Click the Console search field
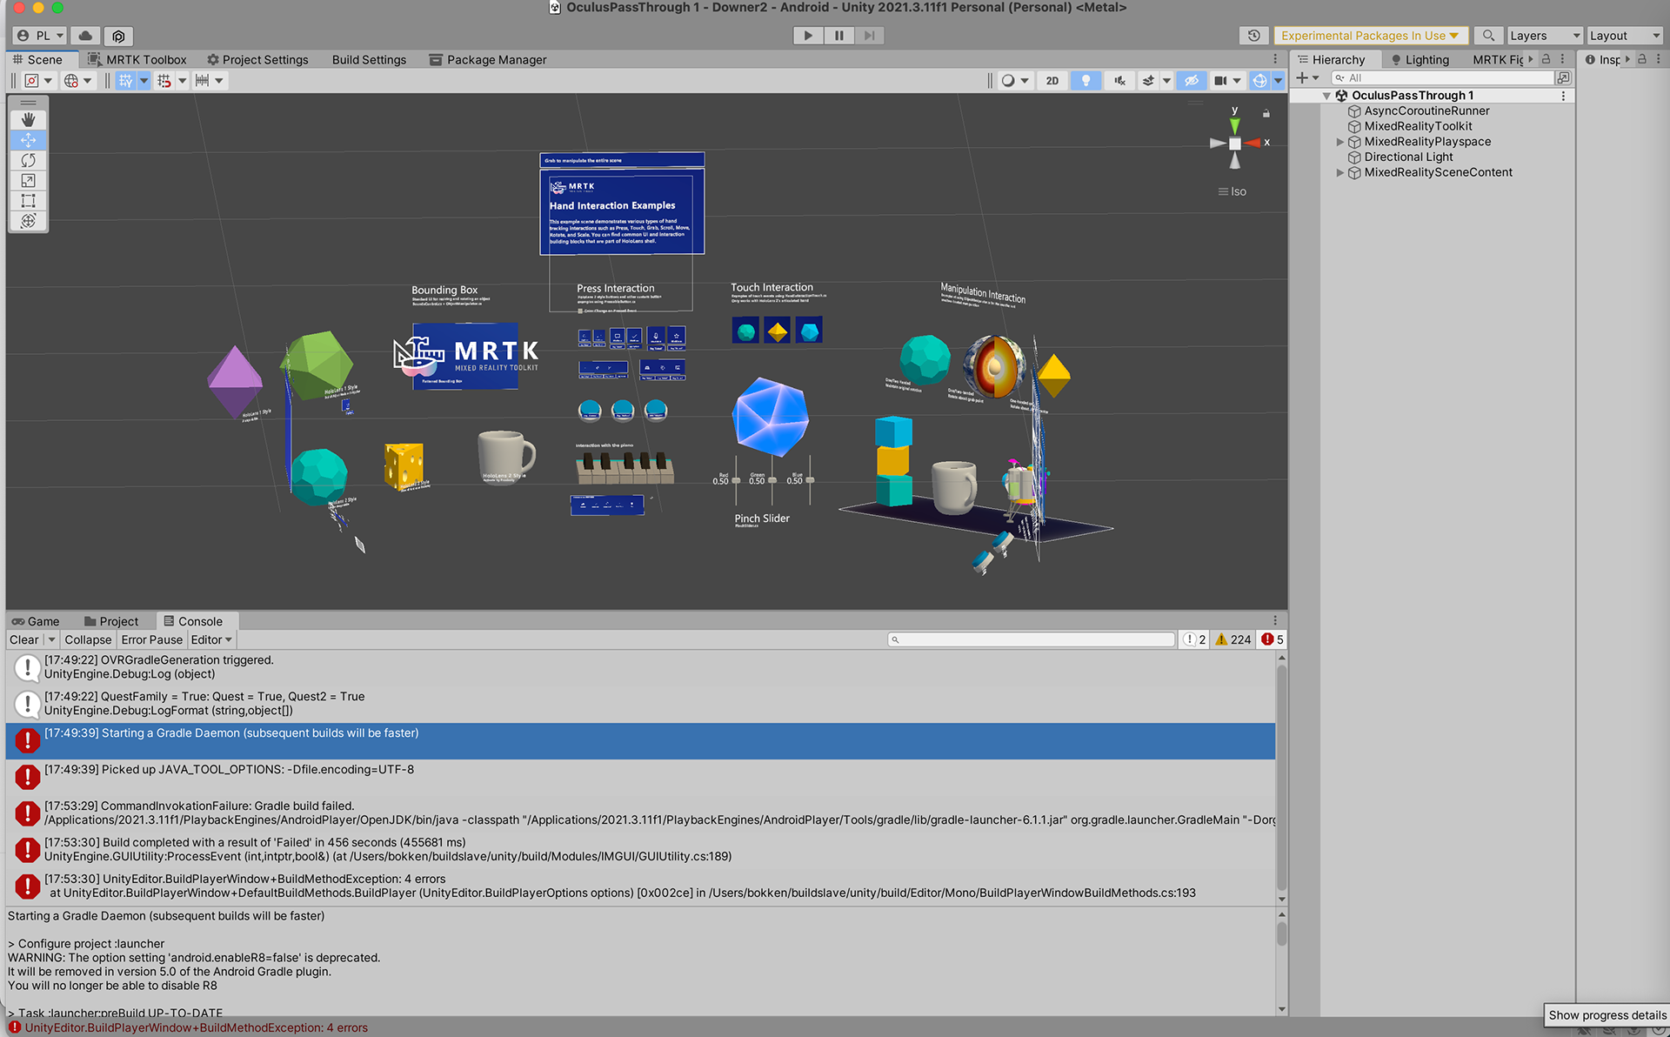The height and width of the screenshot is (1037, 1670). (x=1031, y=639)
